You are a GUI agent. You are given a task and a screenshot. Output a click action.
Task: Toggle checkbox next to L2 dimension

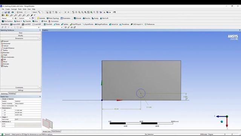pos(3,113)
